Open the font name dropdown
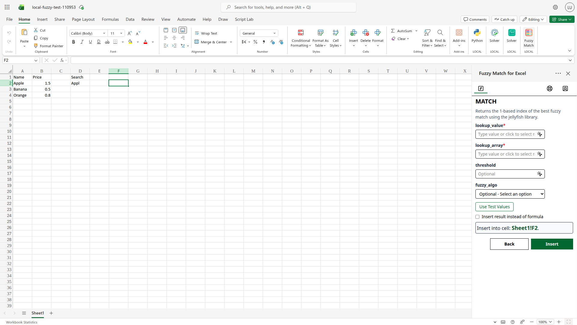Screen dimensions: 577x325 point(104,33)
